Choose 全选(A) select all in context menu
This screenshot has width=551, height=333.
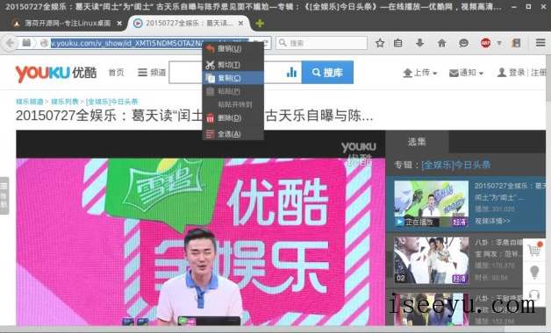tap(233, 134)
